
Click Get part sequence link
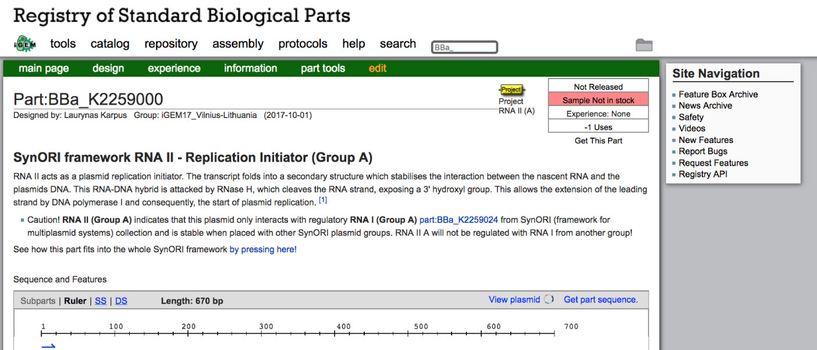[x=601, y=299]
